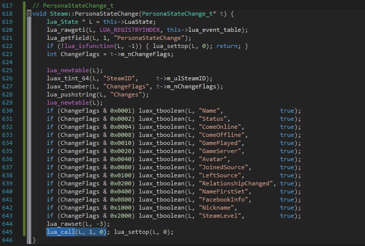The width and height of the screenshot is (365, 246).
Task: Click the "SteamLevel" string literal
Action: [x=220, y=216]
